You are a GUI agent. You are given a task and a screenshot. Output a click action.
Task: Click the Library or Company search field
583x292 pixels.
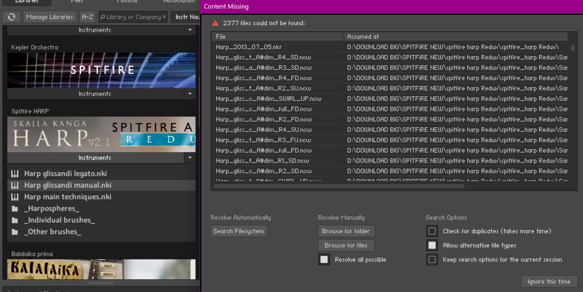133,17
